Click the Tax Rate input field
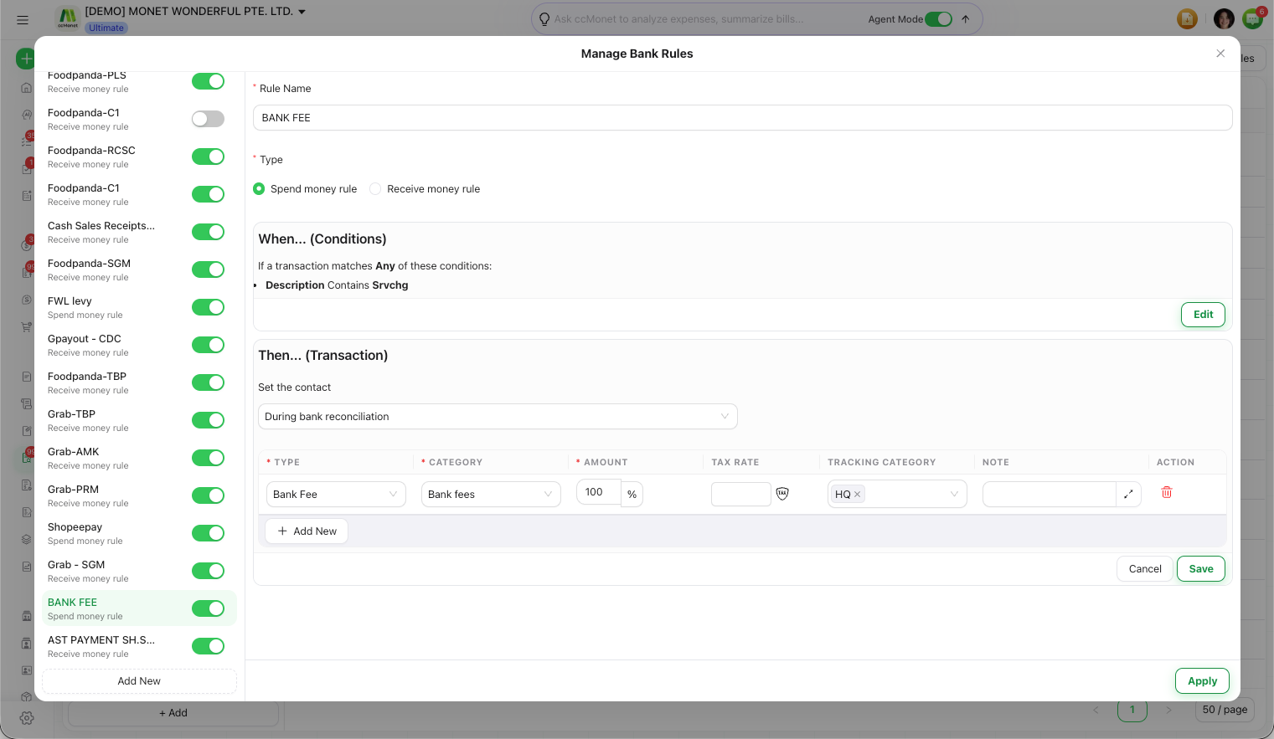Viewport: 1274px width, 739px height. point(740,495)
